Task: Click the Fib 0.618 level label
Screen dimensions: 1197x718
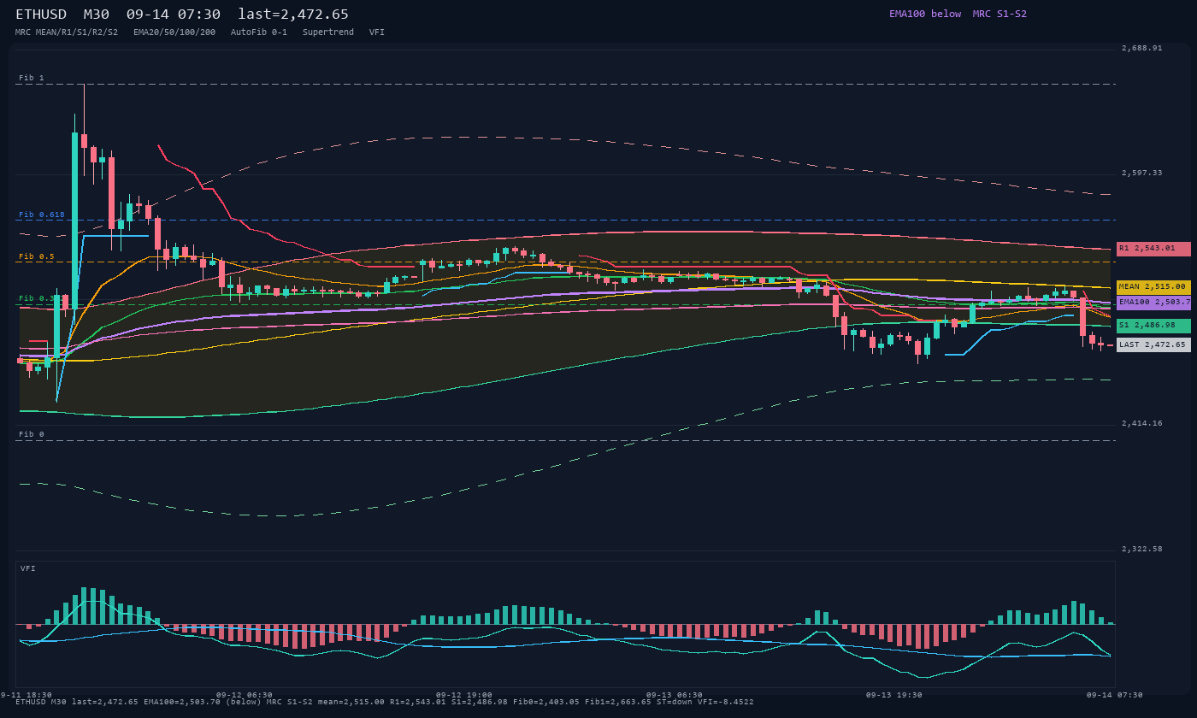Action: tap(42, 215)
